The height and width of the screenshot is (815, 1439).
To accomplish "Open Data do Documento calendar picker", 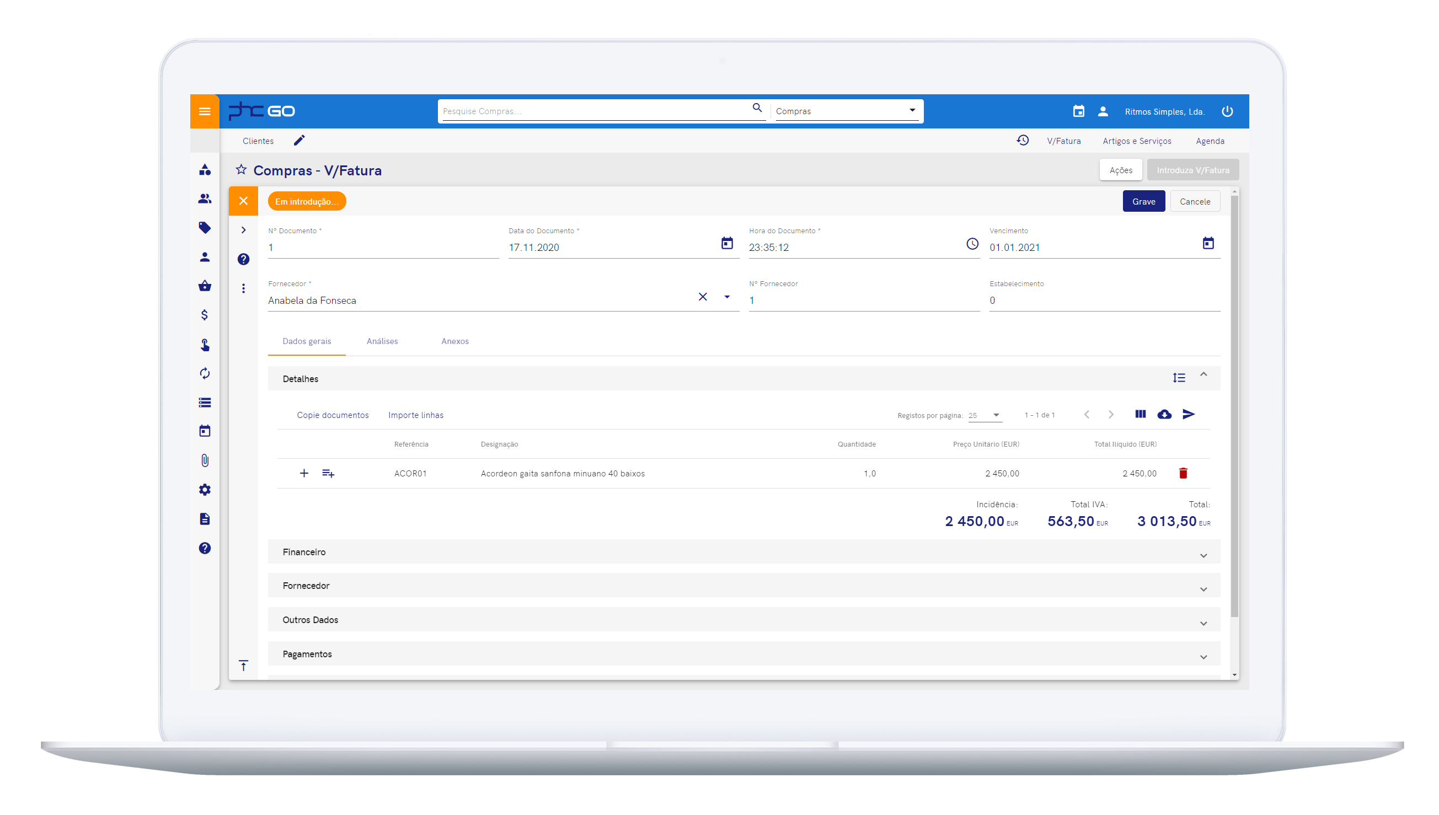I will click(x=726, y=244).
